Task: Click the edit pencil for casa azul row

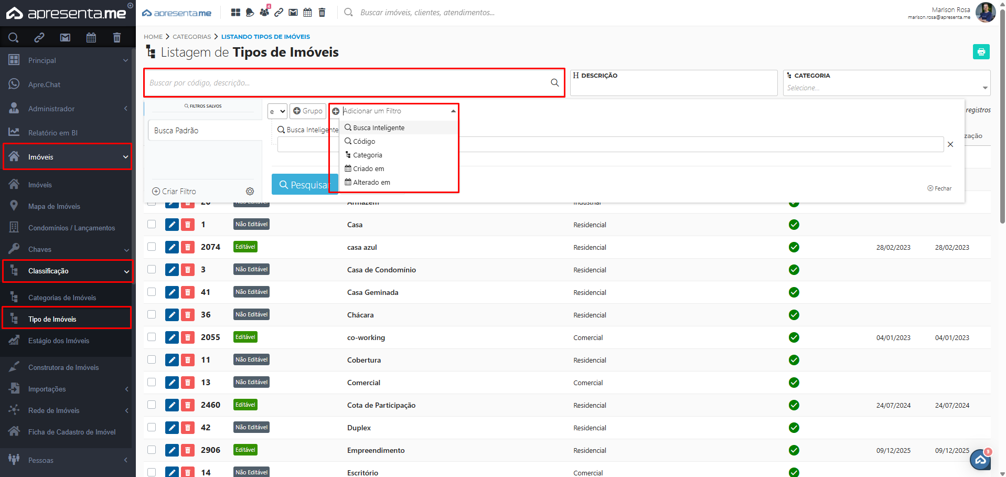Action: (x=172, y=247)
